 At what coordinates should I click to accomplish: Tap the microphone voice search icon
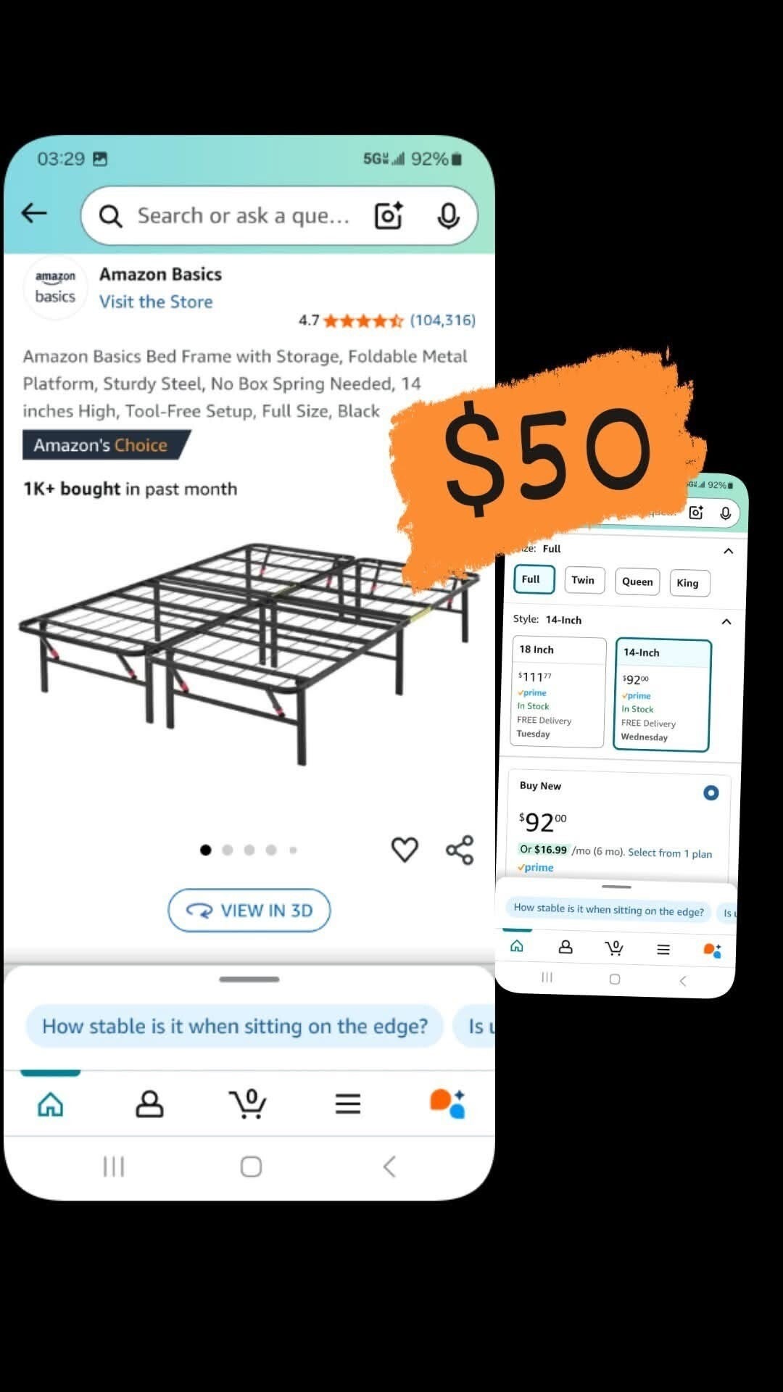[x=449, y=216]
